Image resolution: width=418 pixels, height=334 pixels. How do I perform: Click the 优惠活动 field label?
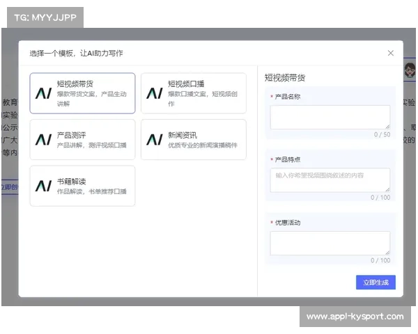[287, 223]
